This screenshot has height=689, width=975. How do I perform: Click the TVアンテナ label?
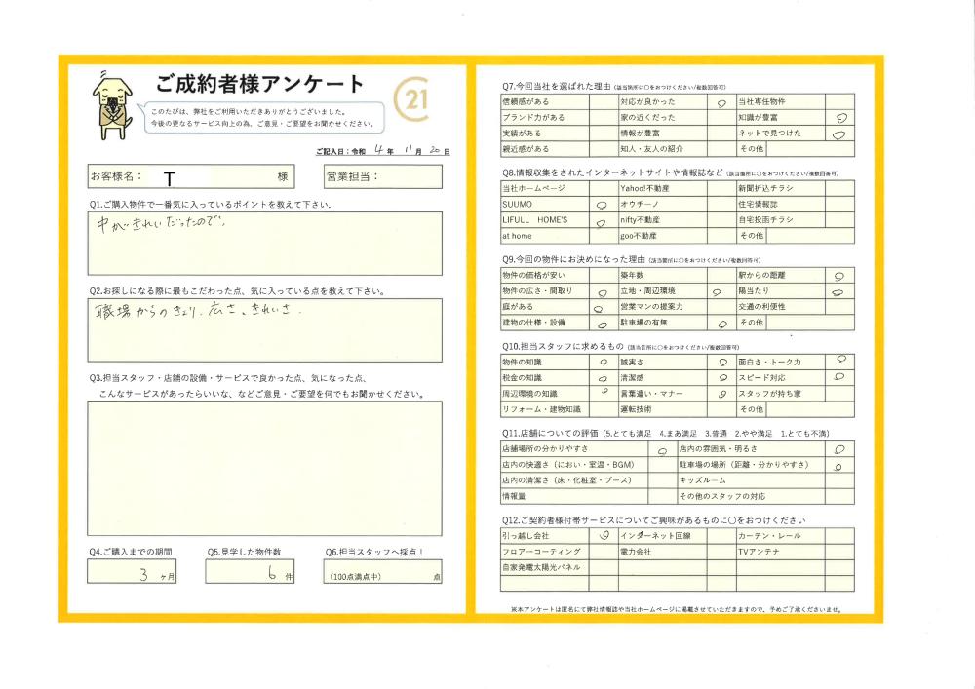click(x=759, y=552)
